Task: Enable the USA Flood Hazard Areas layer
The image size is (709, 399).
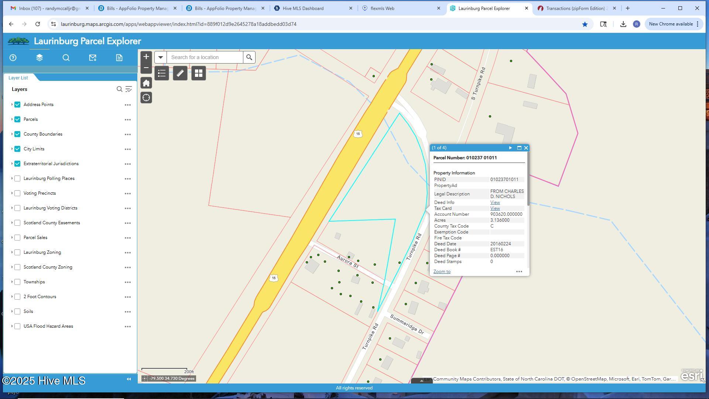Action: pyautogui.click(x=17, y=326)
